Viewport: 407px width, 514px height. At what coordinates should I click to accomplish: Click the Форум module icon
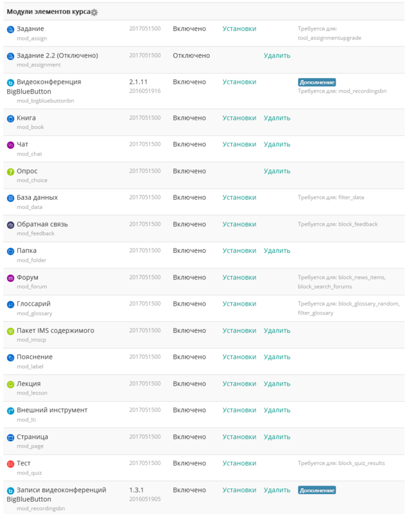[x=10, y=278]
